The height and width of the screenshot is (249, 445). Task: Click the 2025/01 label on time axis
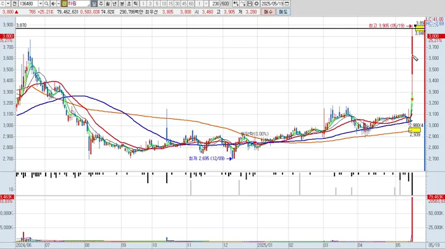click(265, 245)
